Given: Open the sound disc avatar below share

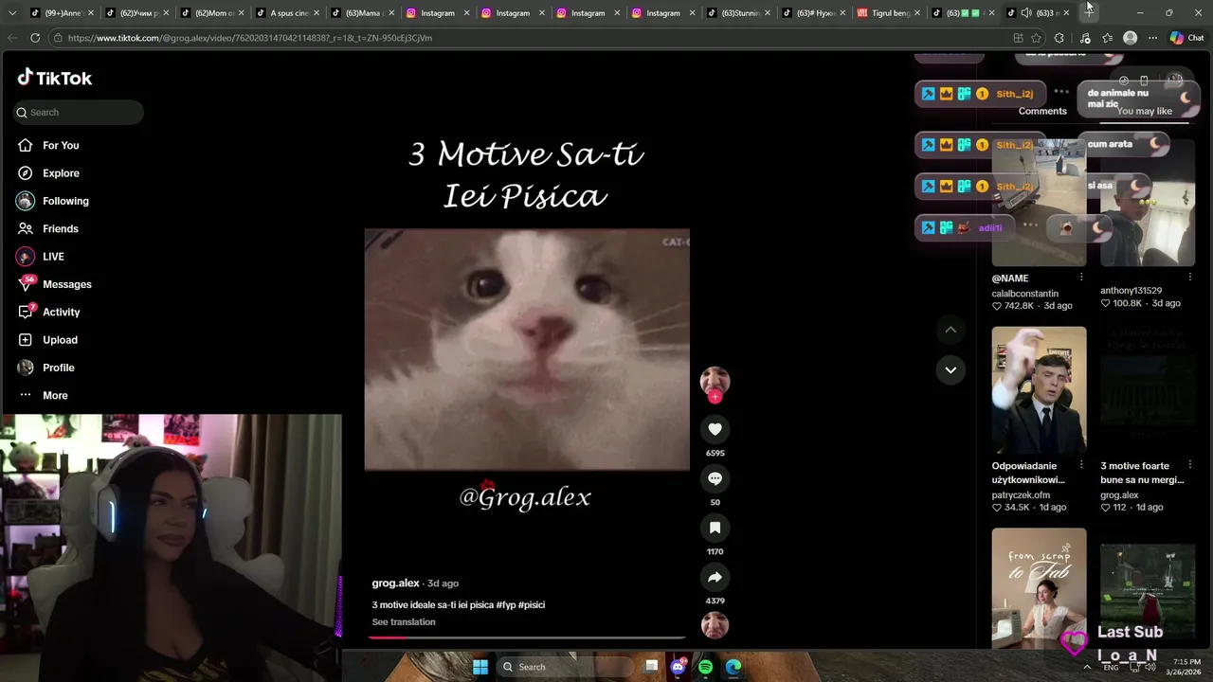Looking at the screenshot, I should 715,625.
